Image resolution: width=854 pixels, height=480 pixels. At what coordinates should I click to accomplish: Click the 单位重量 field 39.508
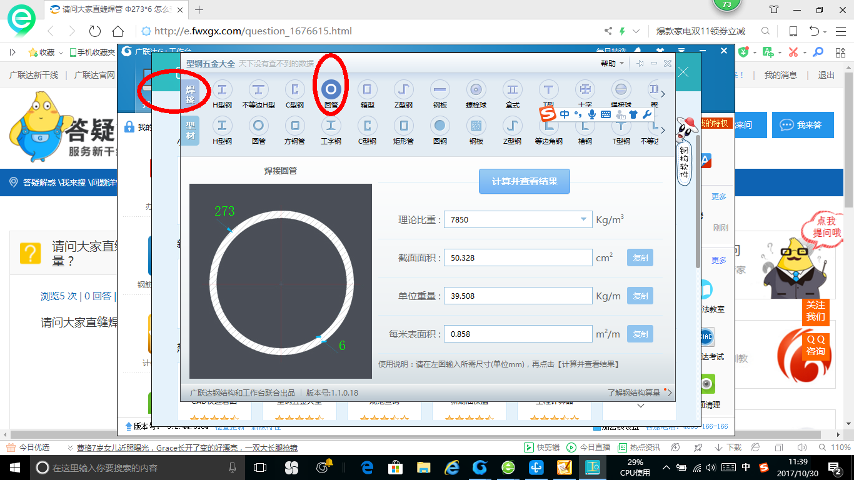click(x=518, y=296)
